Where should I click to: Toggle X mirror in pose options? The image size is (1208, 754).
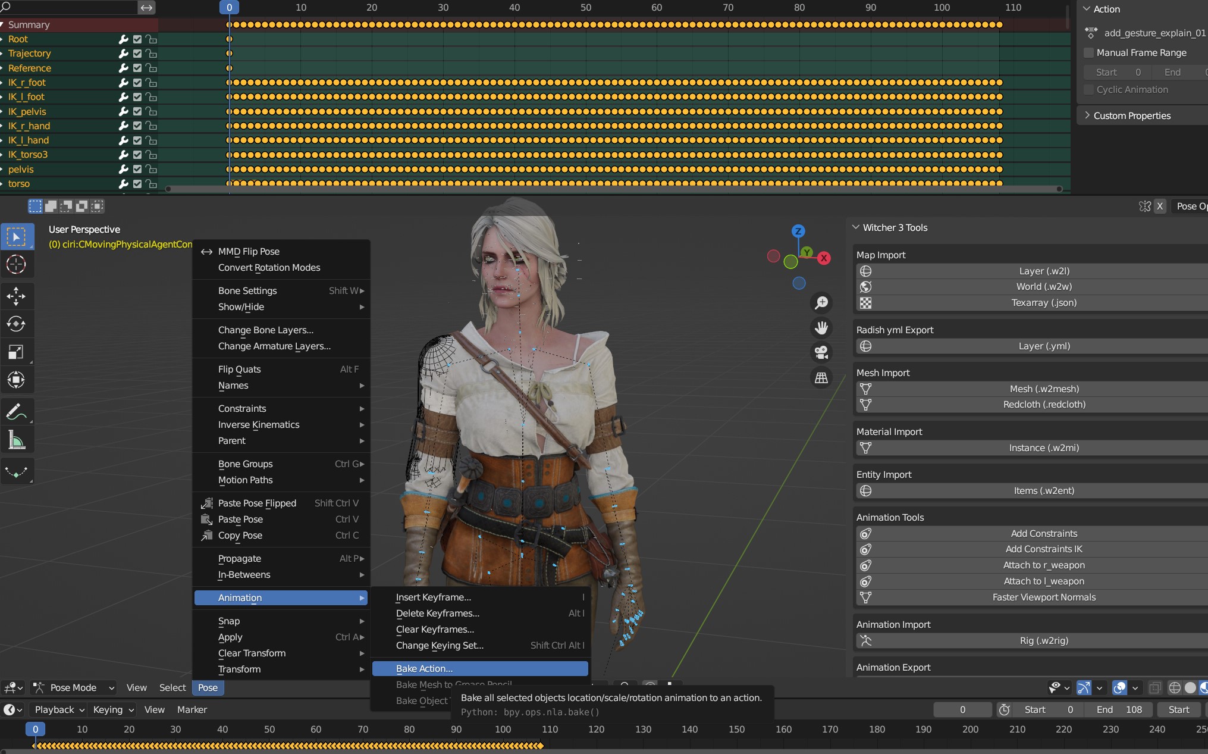1160,207
